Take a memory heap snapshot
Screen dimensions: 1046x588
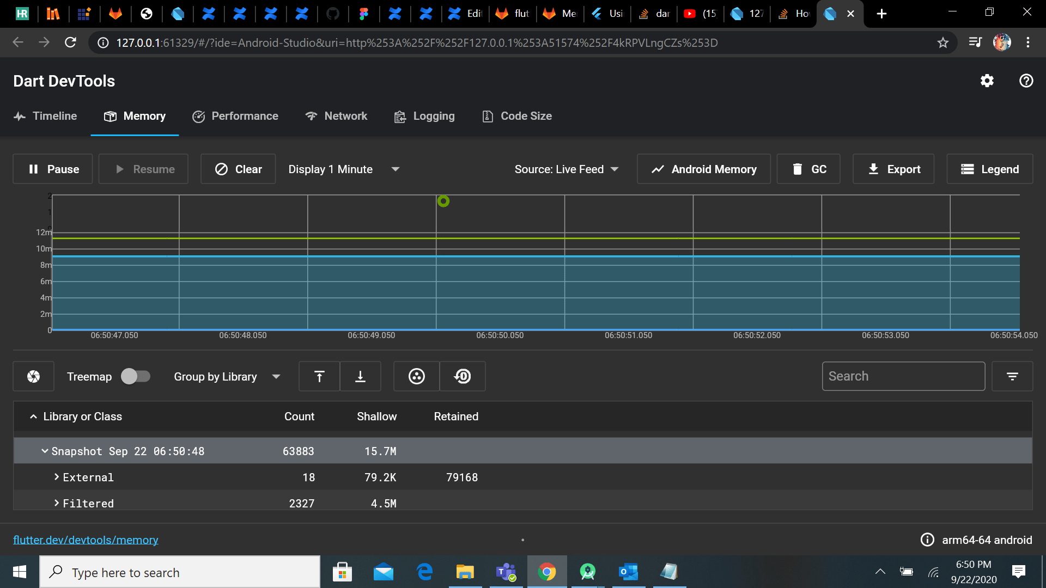coord(33,376)
